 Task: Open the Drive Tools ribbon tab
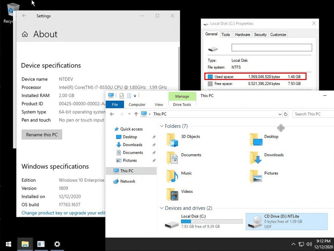[182, 104]
